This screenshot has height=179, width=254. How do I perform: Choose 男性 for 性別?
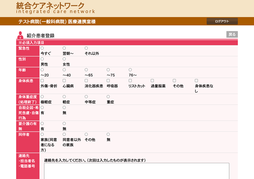[42, 59]
